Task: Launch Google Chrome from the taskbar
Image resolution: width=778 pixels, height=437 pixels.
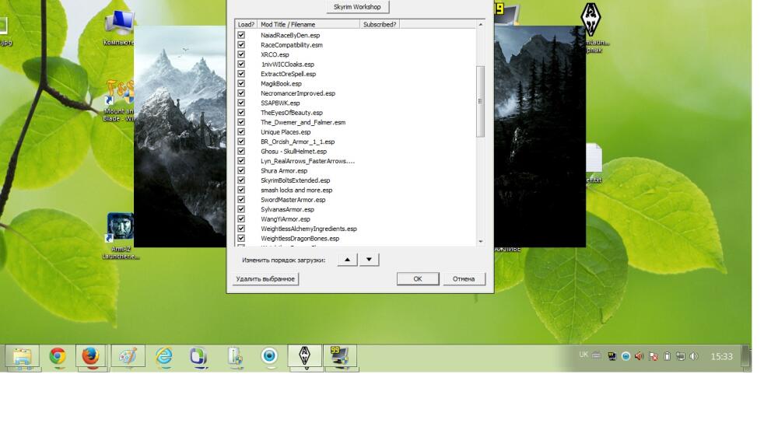Action: [x=58, y=356]
